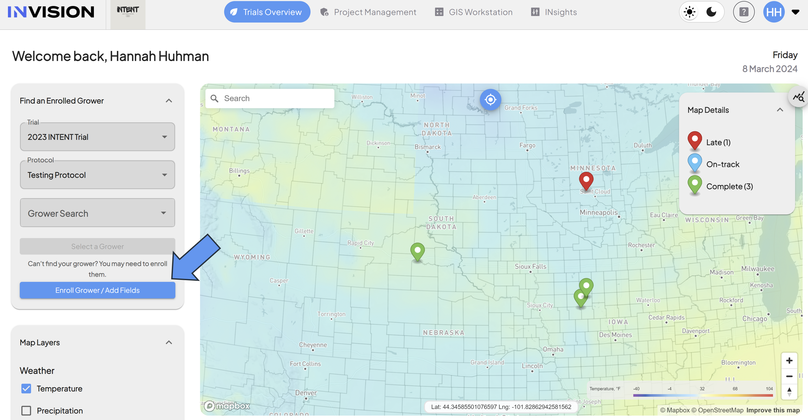This screenshot has height=420, width=808.
Task: Collapse the Map Details panel
Action: pos(780,110)
